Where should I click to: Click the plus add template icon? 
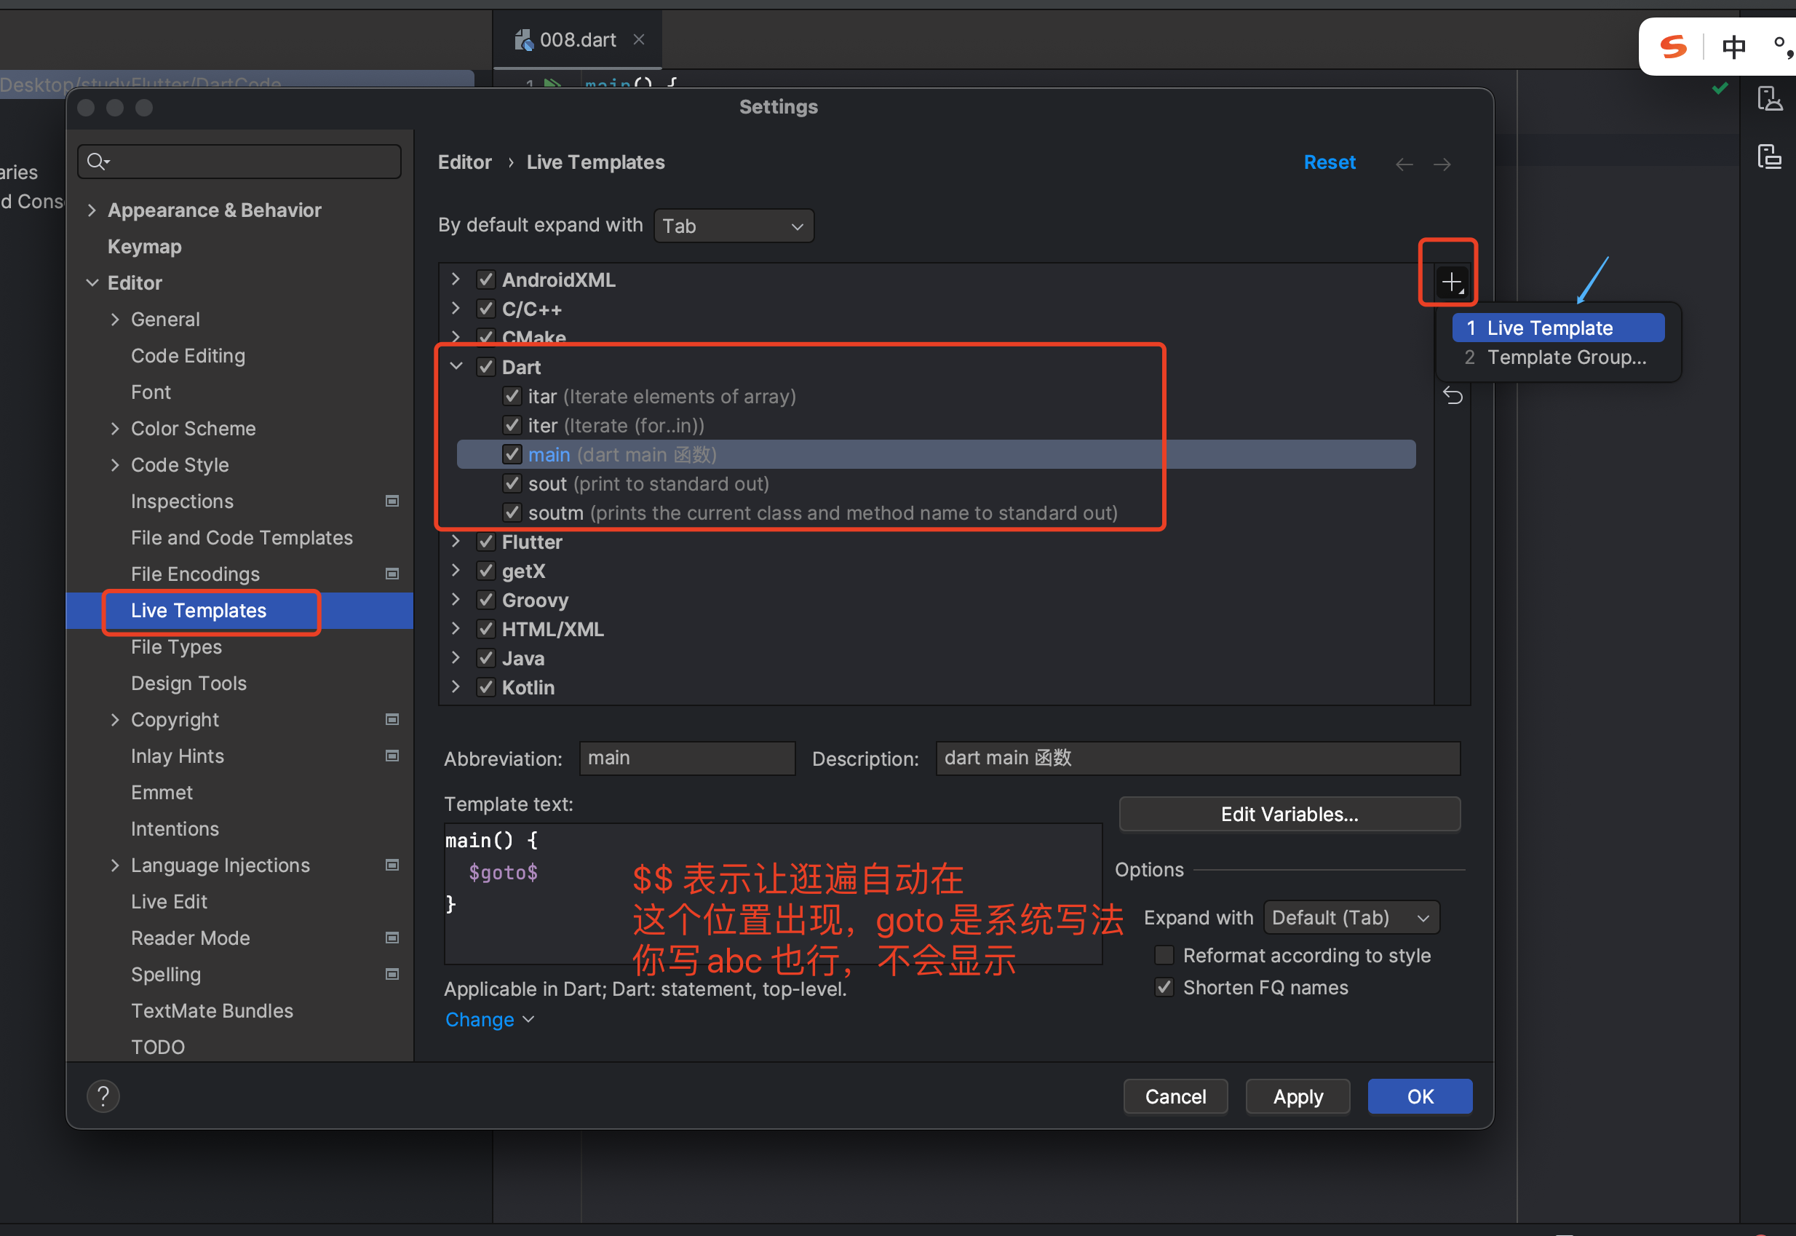pyautogui.click(x=1452, y=282)
